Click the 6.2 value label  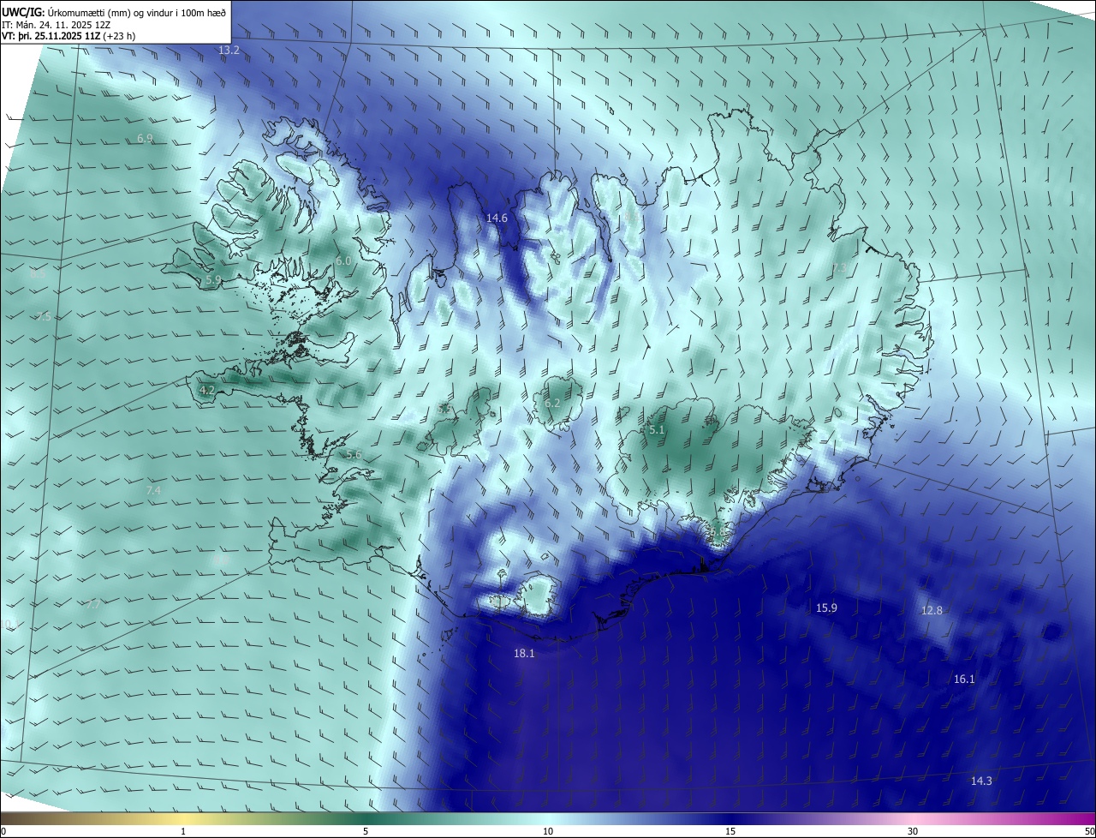click(x=552, y=404)
